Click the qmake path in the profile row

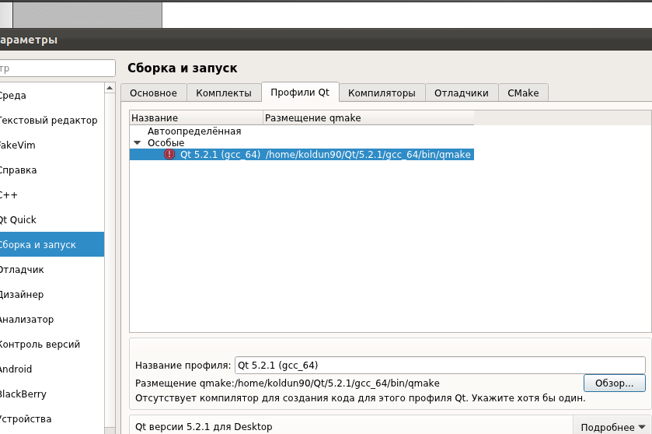[x=368, y=154]
